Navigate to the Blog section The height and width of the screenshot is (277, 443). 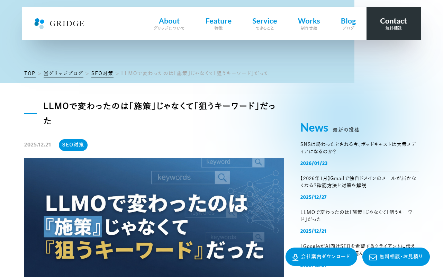348,24
